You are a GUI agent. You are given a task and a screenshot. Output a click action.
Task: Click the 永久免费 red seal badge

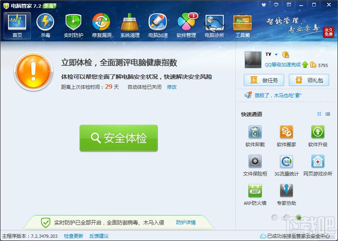click(x=328, y=32)
